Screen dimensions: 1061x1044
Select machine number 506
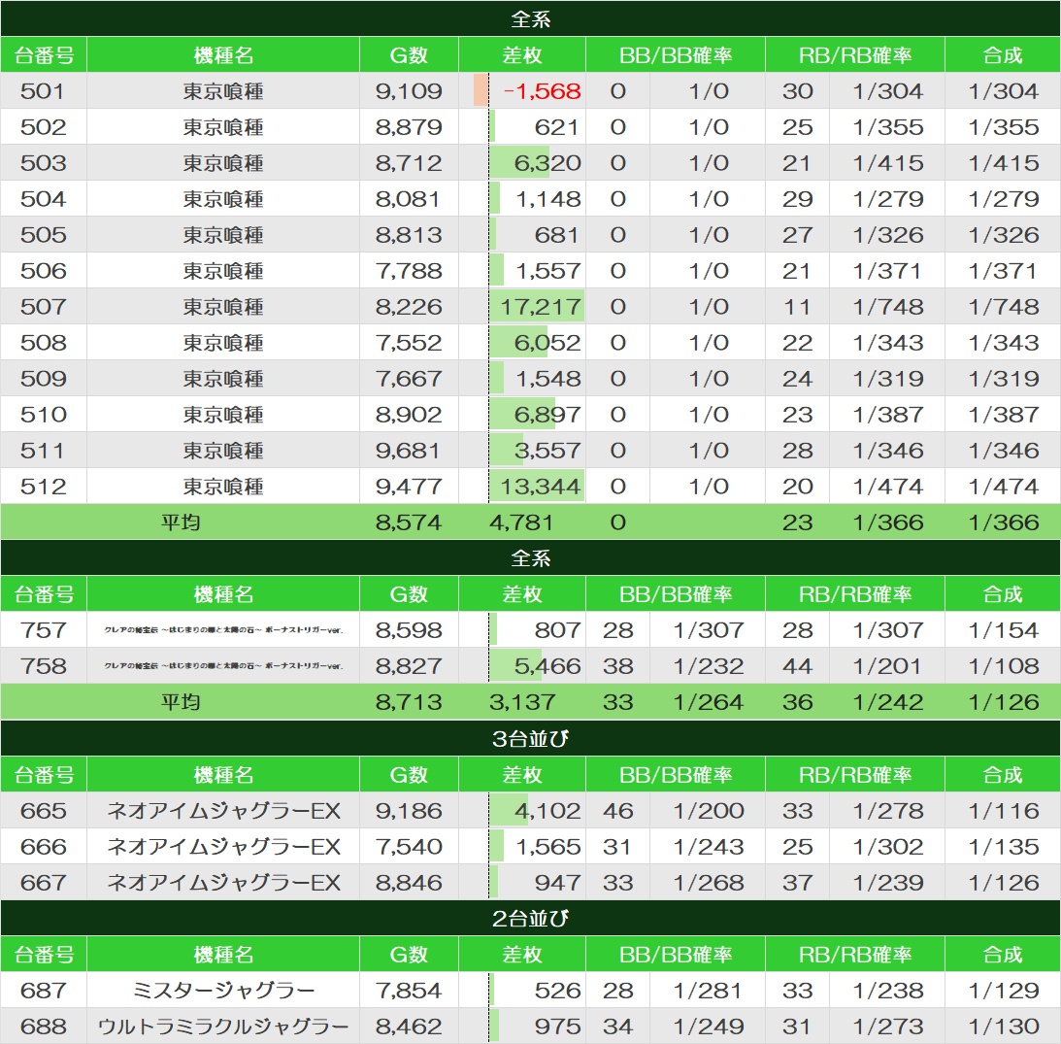point(44,271)
